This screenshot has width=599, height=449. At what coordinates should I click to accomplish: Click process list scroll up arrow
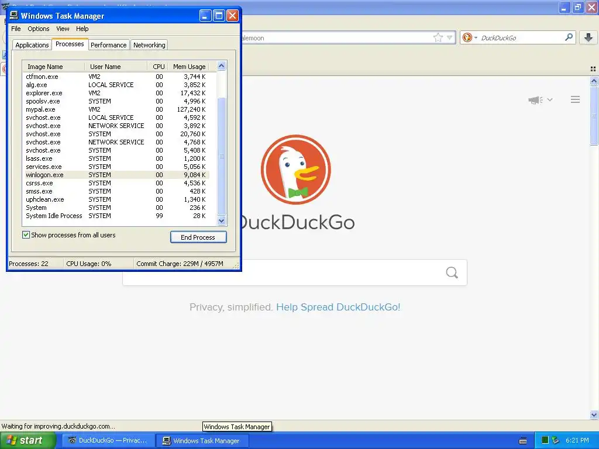[x=221, y=66]
